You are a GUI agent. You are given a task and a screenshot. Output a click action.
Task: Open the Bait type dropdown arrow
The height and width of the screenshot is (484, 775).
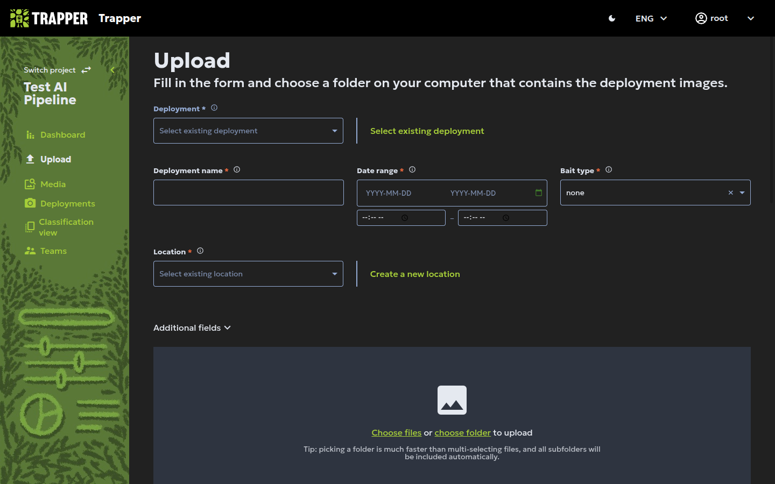[x=742, y=193]
